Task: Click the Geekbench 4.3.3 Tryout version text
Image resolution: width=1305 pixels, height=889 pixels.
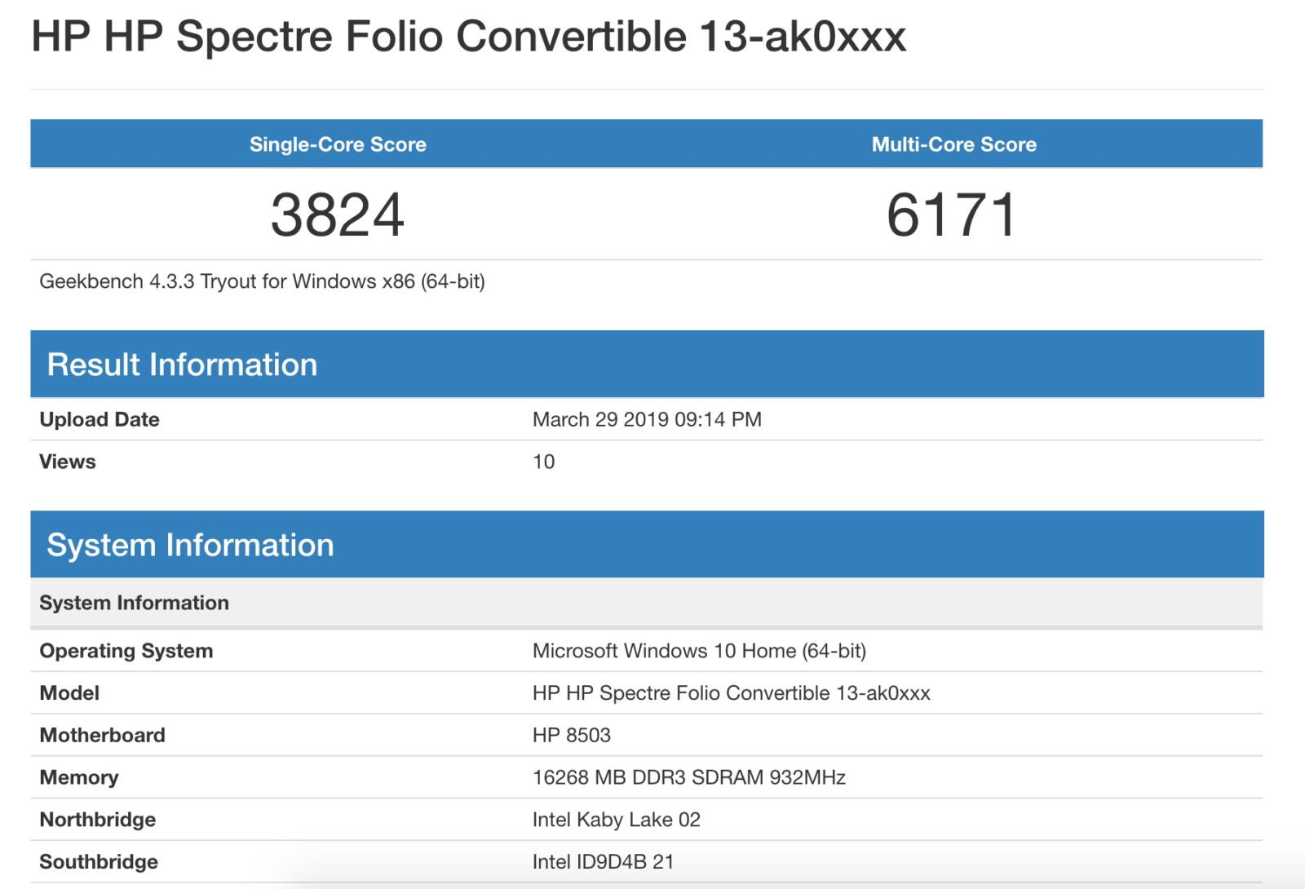Action: coord(262,281)
